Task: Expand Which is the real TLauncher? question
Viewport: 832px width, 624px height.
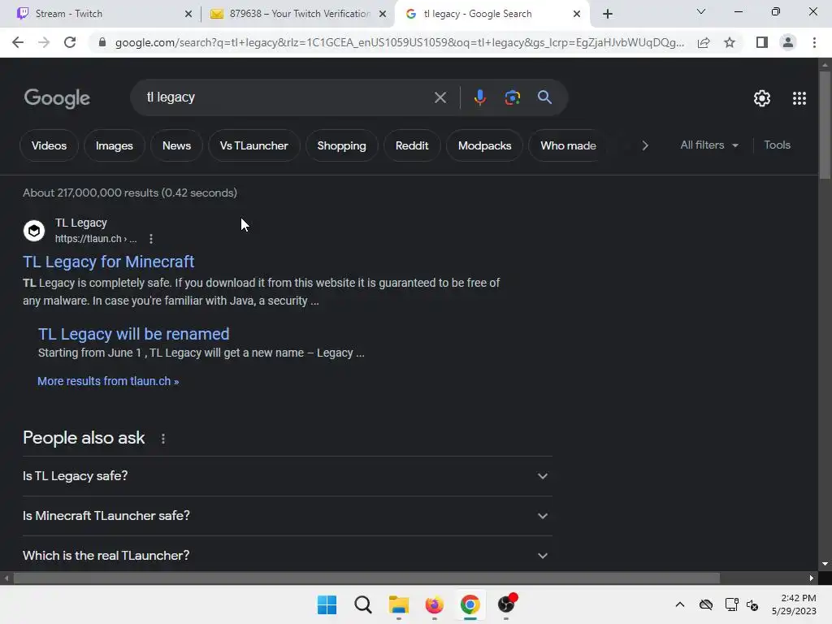Action: click(x=287, y=555)
